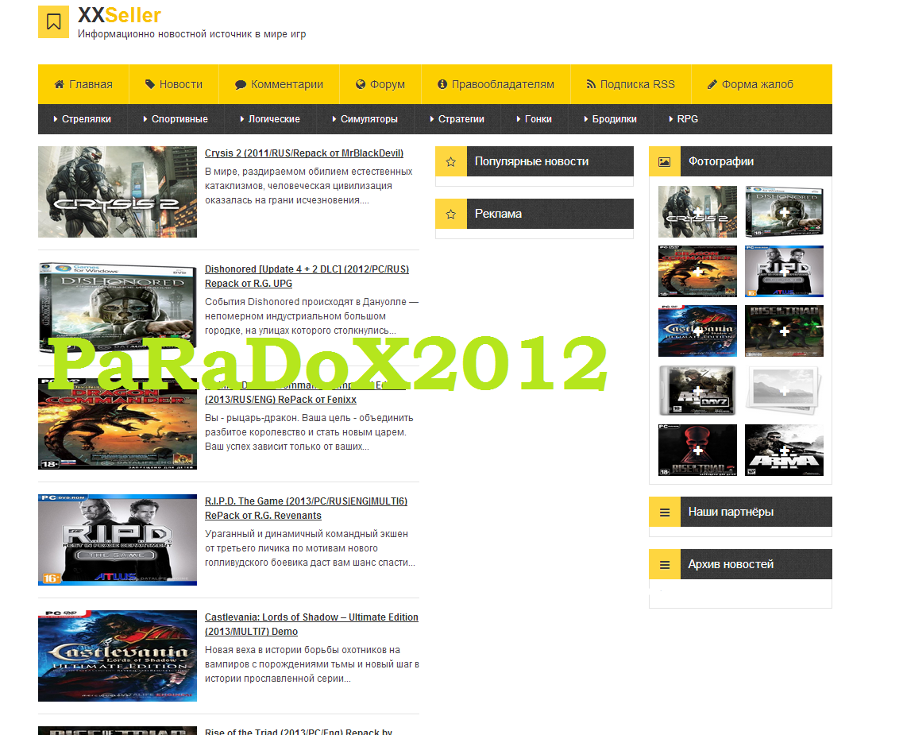Click the R.I.P.D. article cover image
This screenshot has height=735, width=903.
118,540
